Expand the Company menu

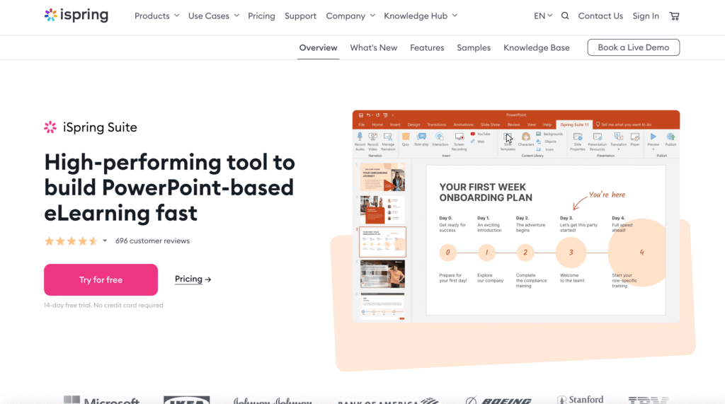pyautogui.click(x=350, y=16)
